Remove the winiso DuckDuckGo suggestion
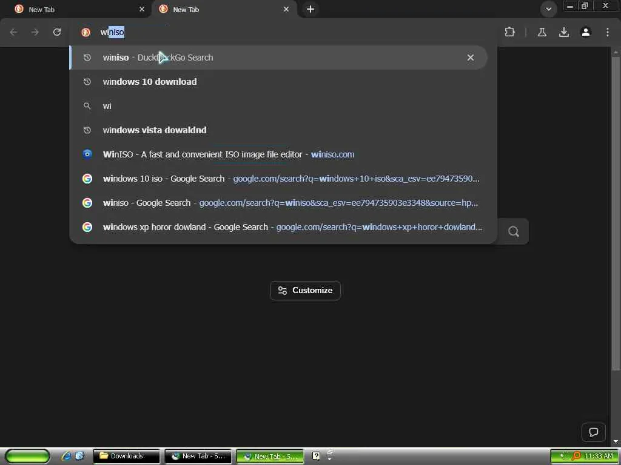Screen dimensions: 621x465 tap(471, 58)
